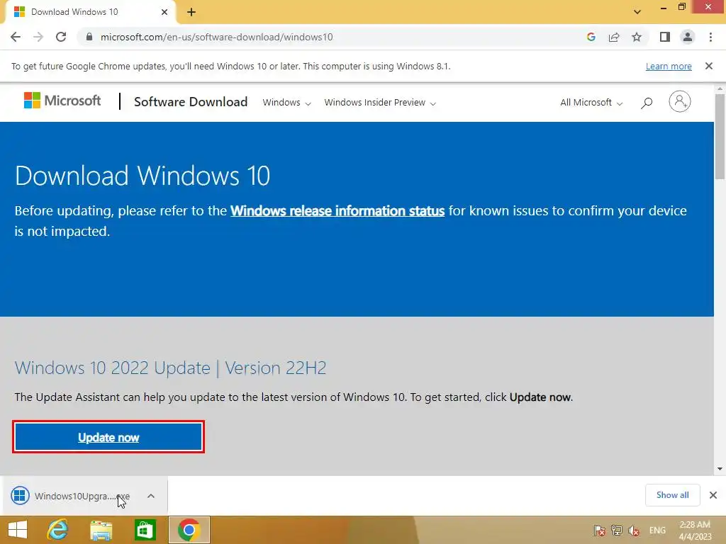Click the Update now button

108,436
